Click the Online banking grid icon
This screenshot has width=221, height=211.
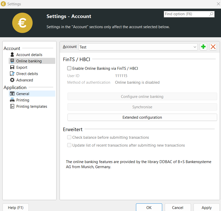[12, 61]
